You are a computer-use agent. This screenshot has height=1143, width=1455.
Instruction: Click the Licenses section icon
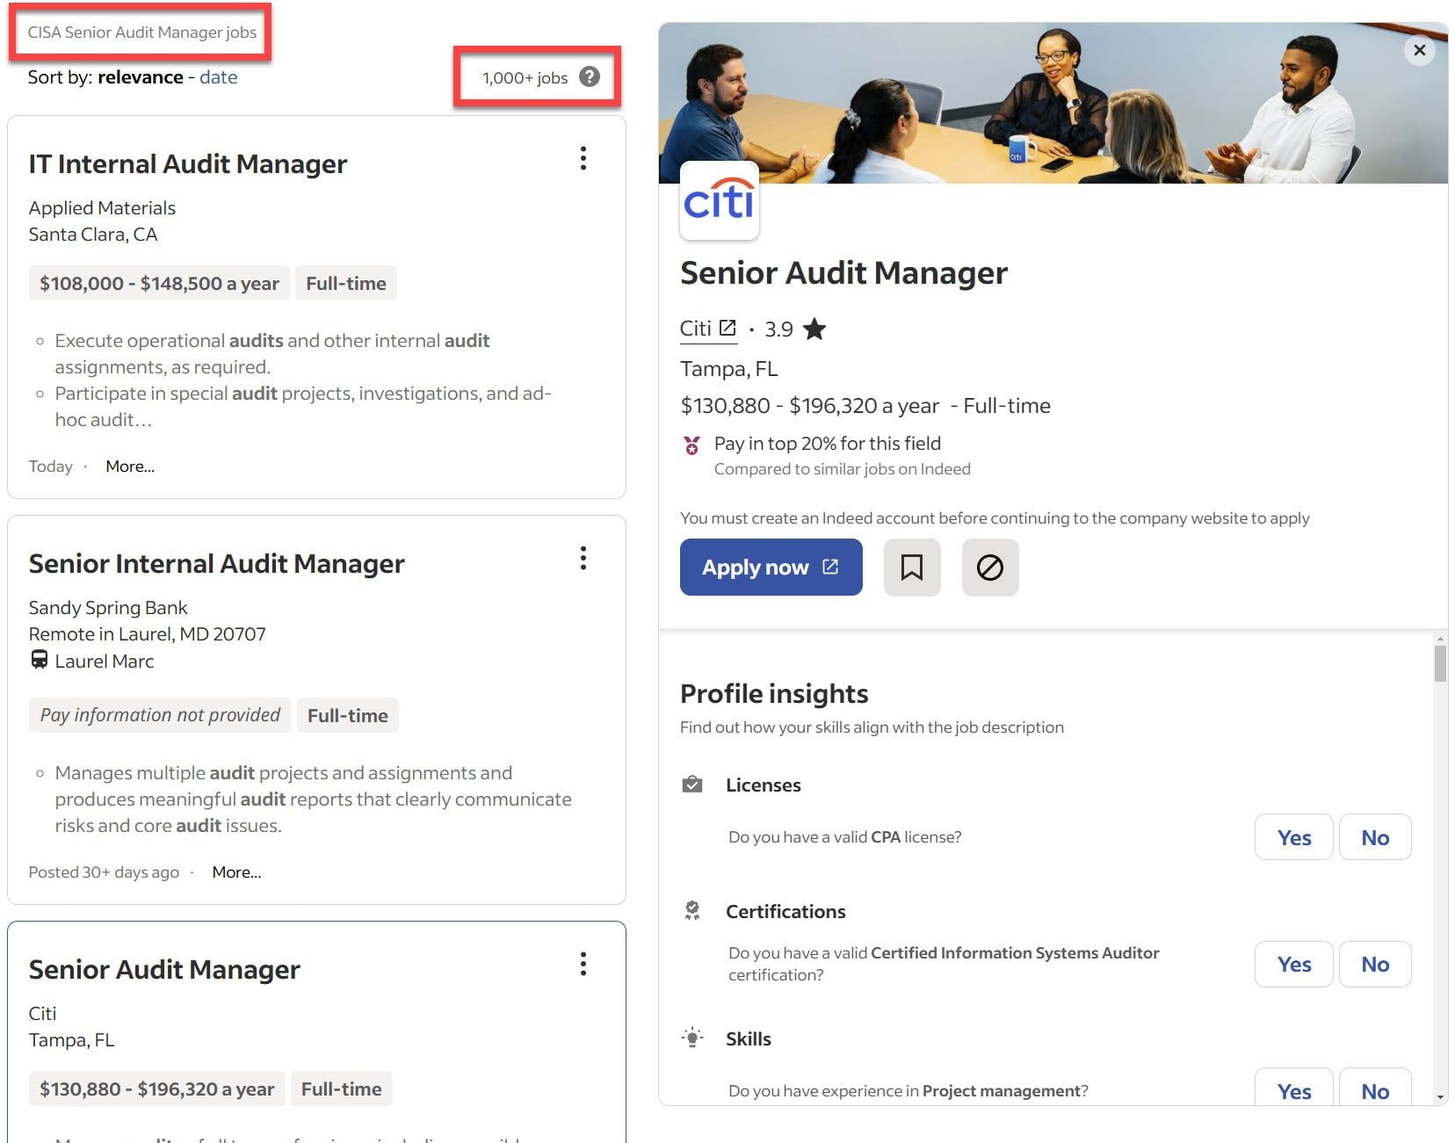tap(692, 784)
